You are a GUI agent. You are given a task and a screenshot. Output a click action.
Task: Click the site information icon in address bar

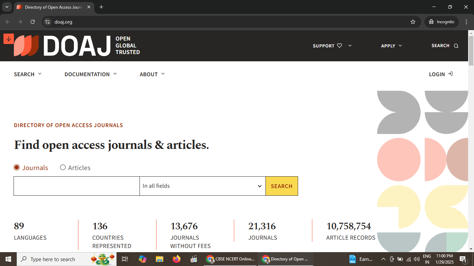click(x=48, y=22)
